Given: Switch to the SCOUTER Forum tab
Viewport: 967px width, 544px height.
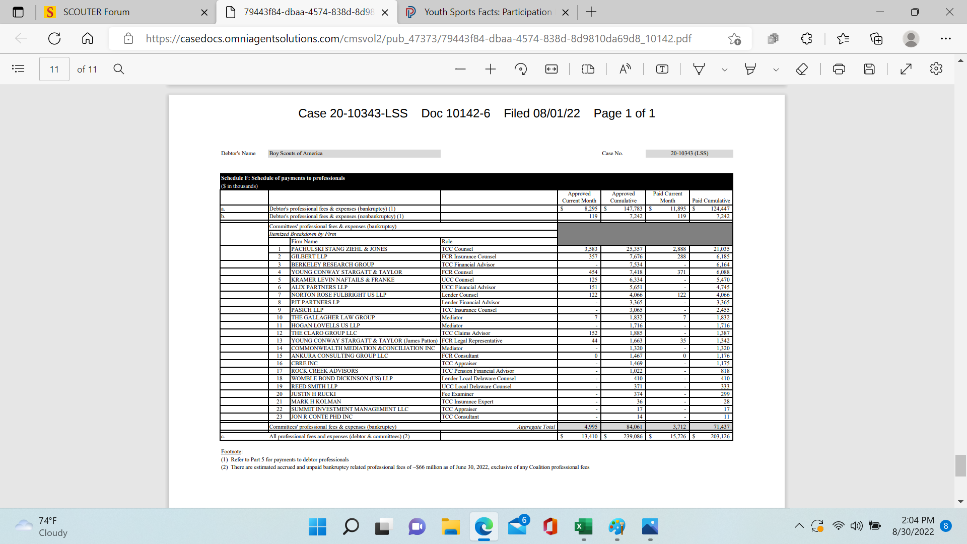Looking at the screenshot, I should coord(126,12).
